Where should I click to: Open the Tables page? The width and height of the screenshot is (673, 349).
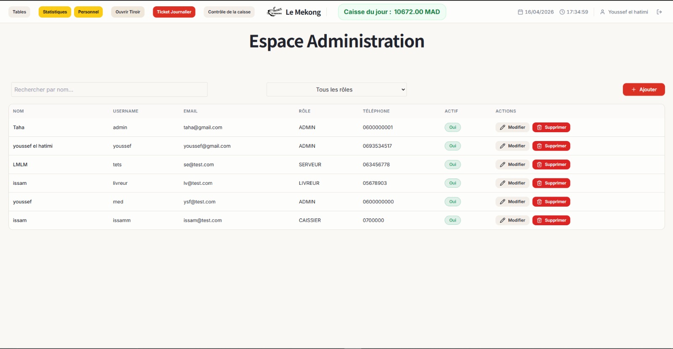point(19,12)
